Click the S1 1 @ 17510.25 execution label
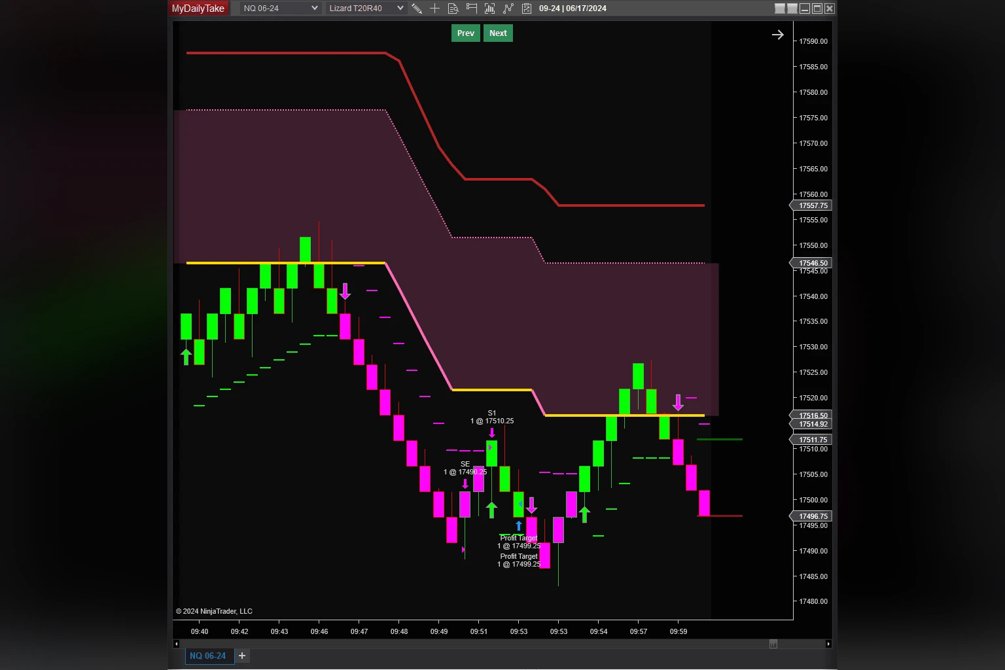 point(492,417)
